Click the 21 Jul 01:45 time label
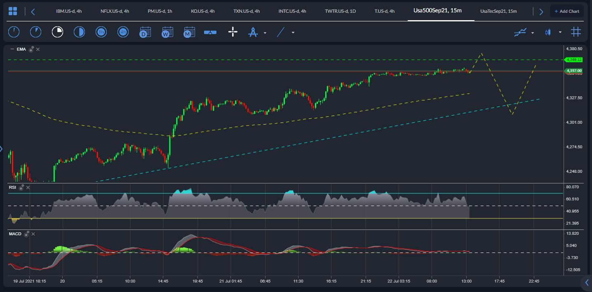The height and width of the screenshot is (292, 592). 230,281
